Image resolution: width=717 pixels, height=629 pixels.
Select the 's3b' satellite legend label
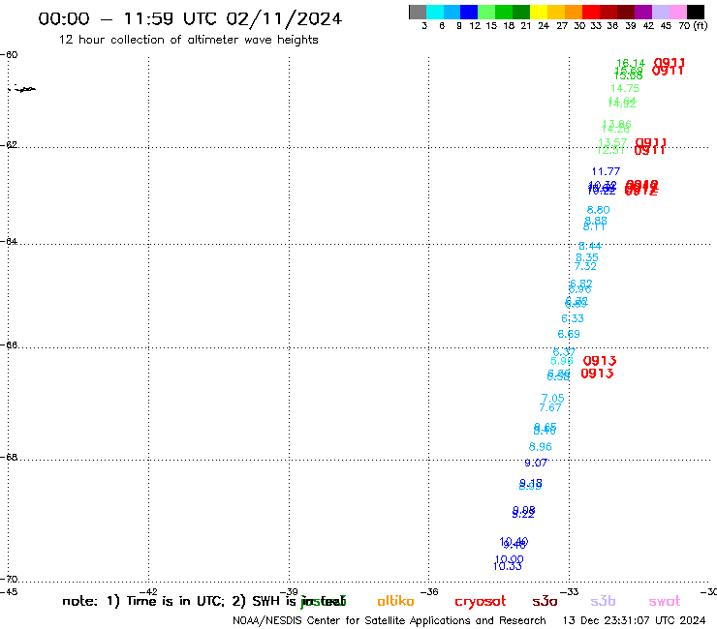(603, 601)
